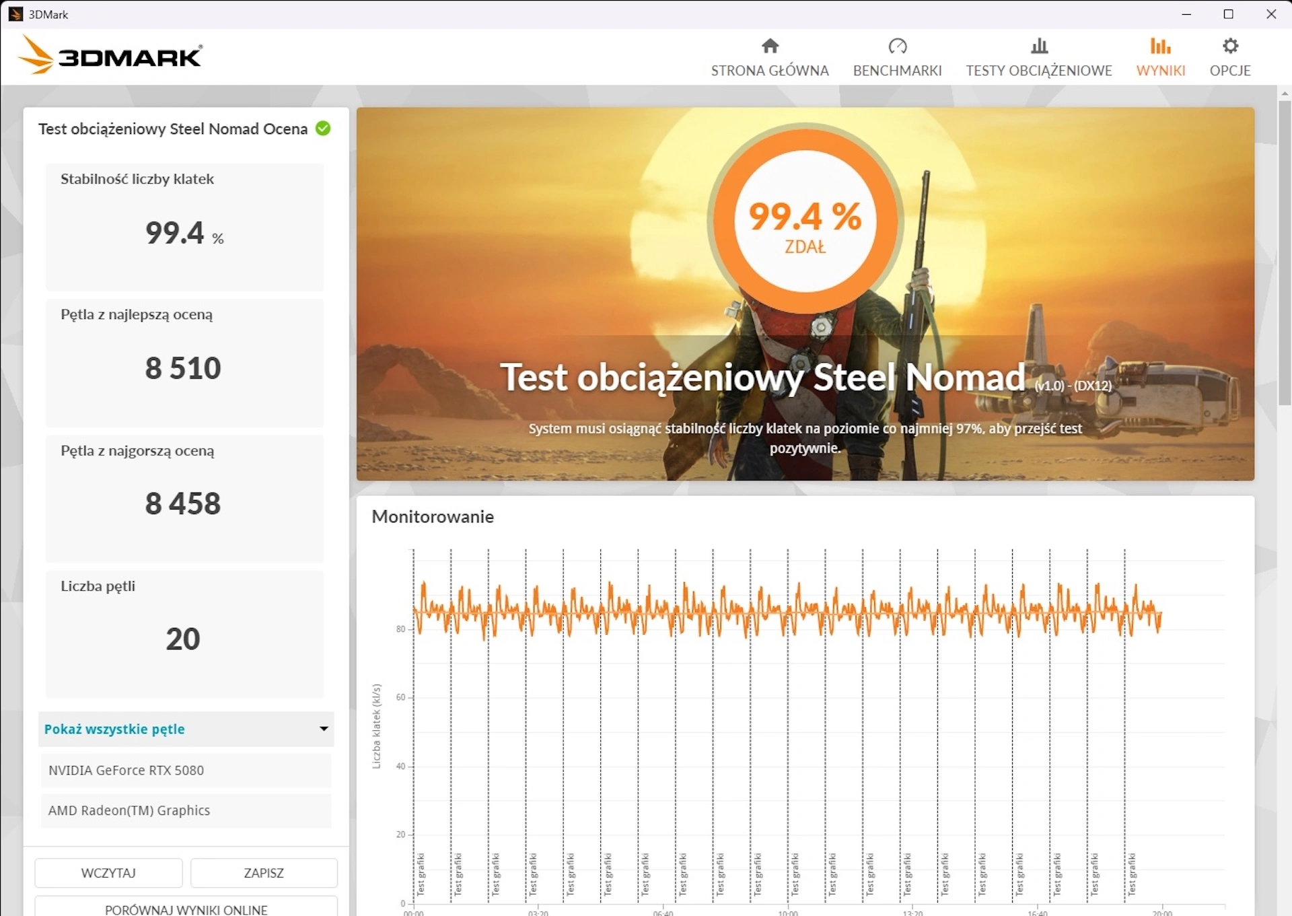
Task: Click the worst loop score 8 458
Action: click(x=183, y=503)
